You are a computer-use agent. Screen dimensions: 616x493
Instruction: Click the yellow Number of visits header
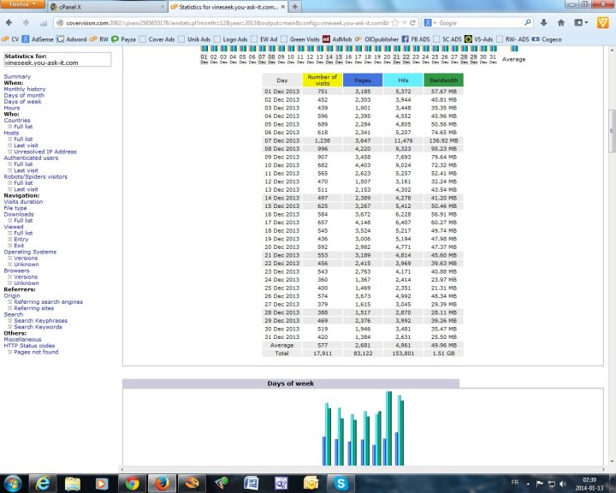323,80
